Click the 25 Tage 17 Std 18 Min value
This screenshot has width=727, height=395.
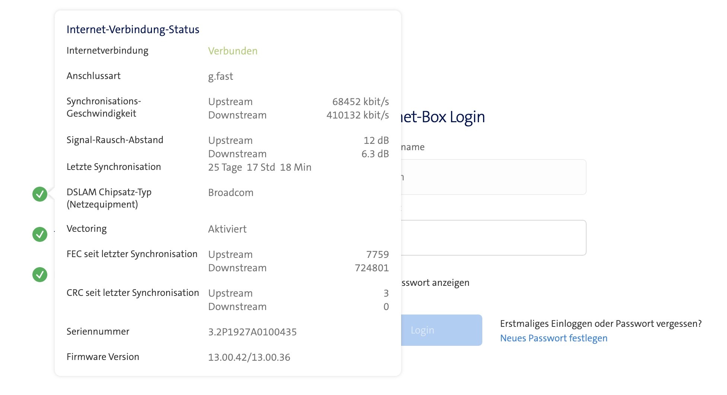point(260,167)
